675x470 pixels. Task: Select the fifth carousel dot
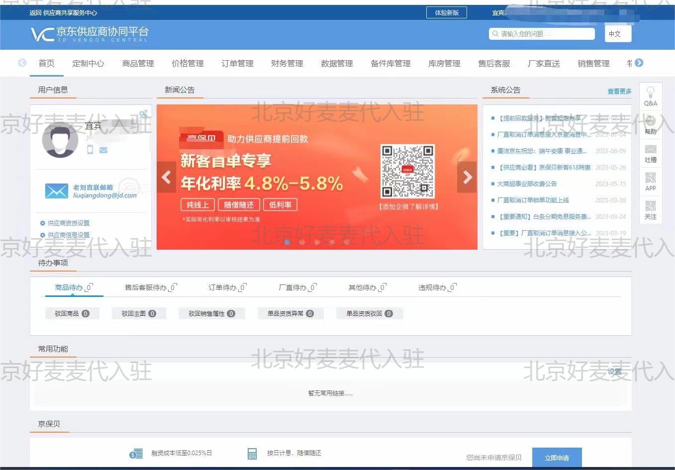[347, 242]
